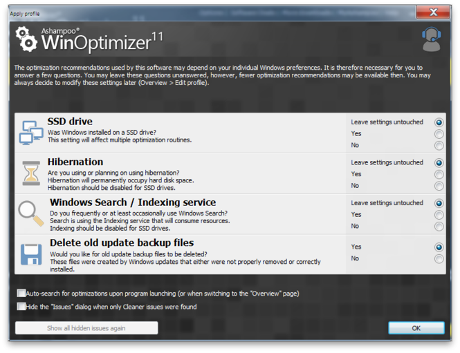460x353 pixels.
Task: Choose 'No' for deleting old update backups
Action: click(439, 258)
